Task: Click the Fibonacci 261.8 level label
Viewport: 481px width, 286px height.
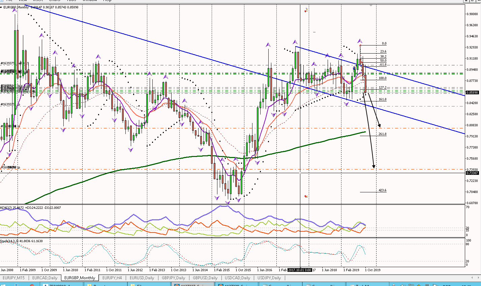Action: click(x=383, y=134)
